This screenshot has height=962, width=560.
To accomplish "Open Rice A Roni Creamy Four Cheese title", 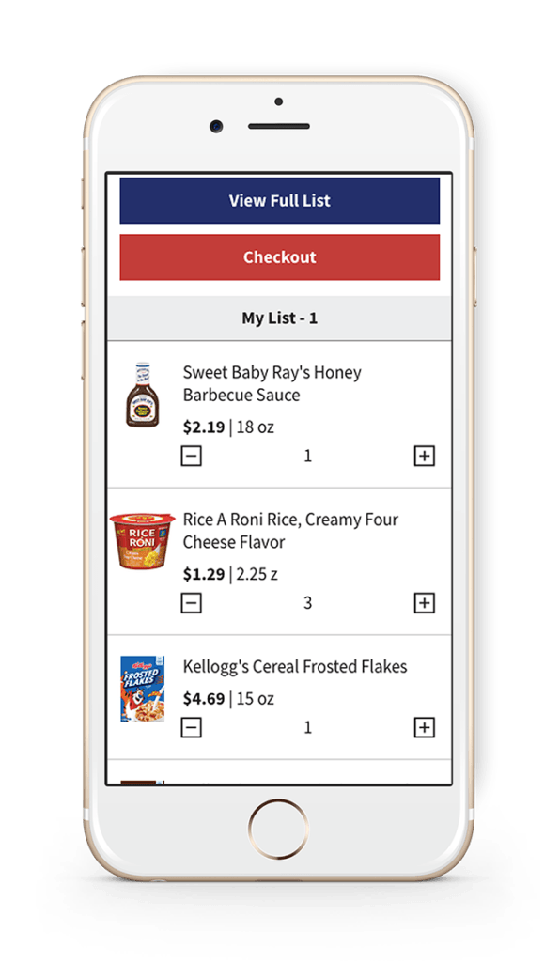I will point(290,531).
